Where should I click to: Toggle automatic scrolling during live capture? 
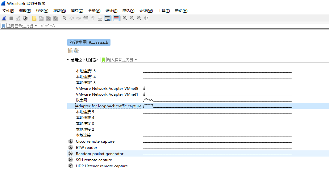(108, 18)
